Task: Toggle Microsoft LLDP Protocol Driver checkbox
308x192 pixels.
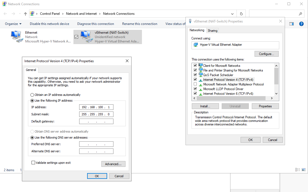Action: (x=195, y=89)
